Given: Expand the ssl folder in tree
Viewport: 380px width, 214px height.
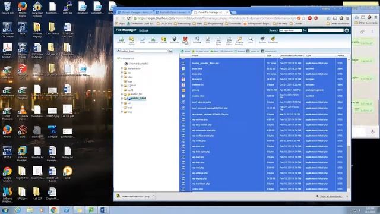Looking at the screenshot, I should pyautogui.click(x=122, y=103).
